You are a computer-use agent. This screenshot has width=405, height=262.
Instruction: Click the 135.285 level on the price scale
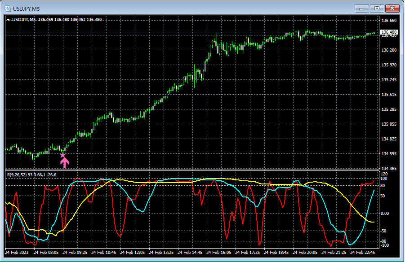[388, 109]
